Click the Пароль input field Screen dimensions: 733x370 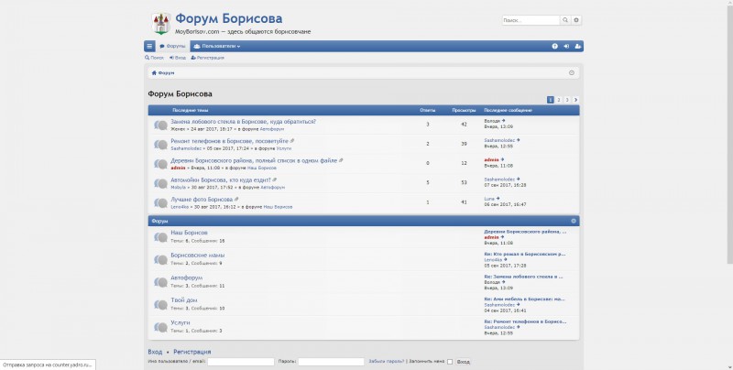(x=331, y=362)
